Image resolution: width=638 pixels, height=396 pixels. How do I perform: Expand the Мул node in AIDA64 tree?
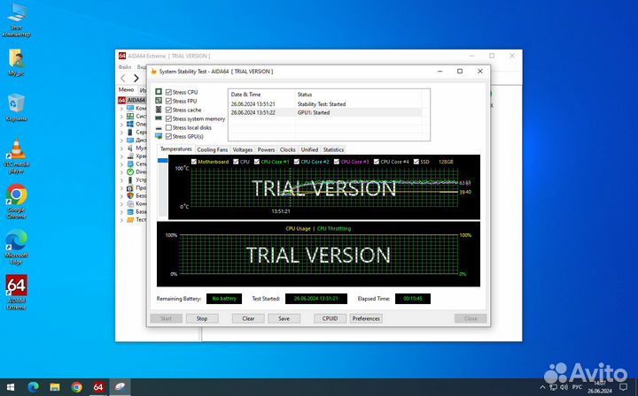(121, 148)
